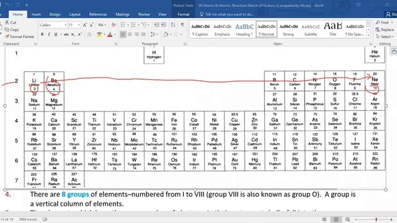Apply the Subtitle style
Image resolution: width=397 pixels, height=223 pixels.
311,29
